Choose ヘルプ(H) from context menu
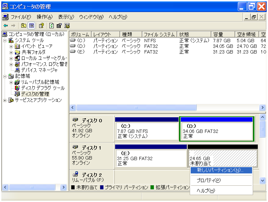268x202 pixels. (221, 190)
